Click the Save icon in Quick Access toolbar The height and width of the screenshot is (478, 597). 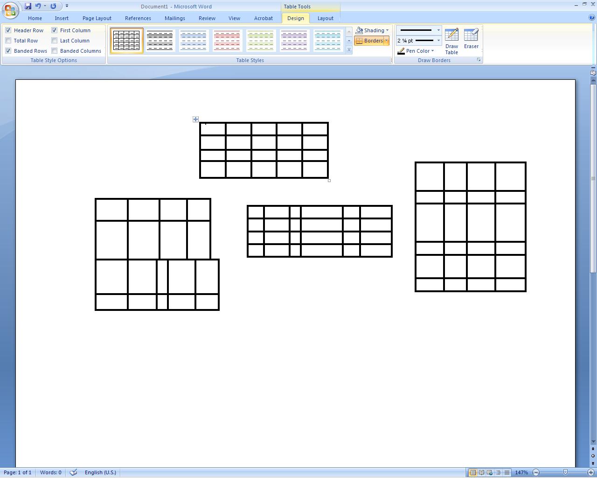point(28,6)
